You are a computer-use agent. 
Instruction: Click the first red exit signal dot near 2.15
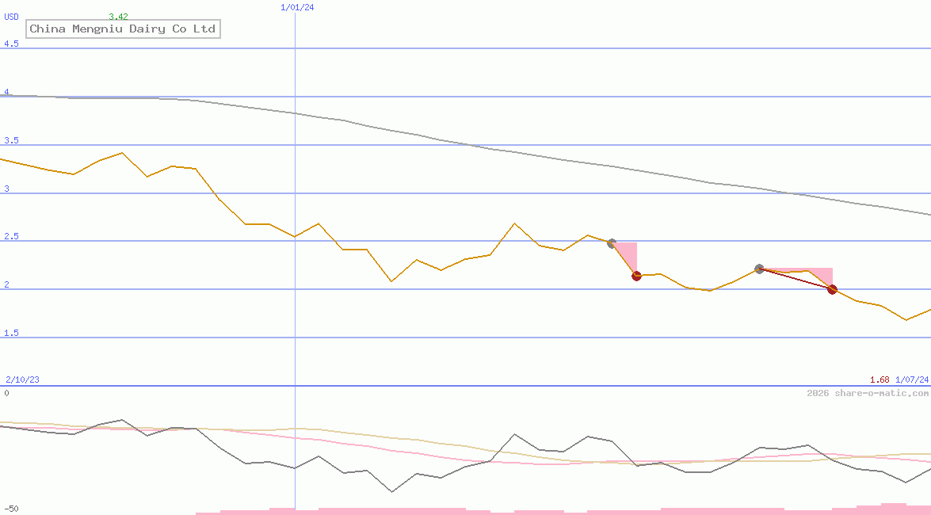click(x=636, y=276)
